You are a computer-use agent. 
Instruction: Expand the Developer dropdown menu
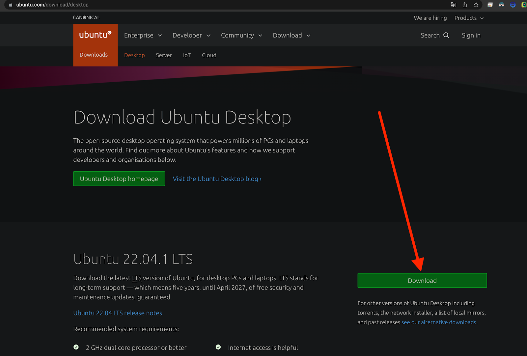point(191,35)
